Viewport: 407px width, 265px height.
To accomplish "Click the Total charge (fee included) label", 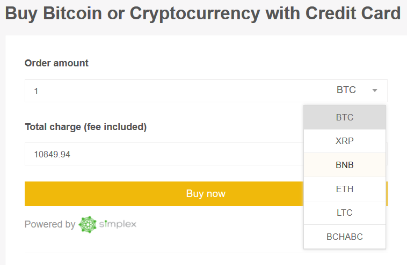I will [x=86, y=127].
